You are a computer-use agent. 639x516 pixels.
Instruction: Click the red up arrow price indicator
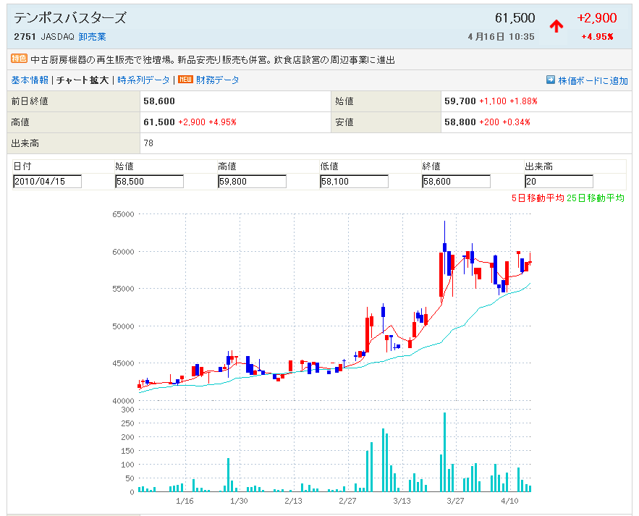coord(556,26)
